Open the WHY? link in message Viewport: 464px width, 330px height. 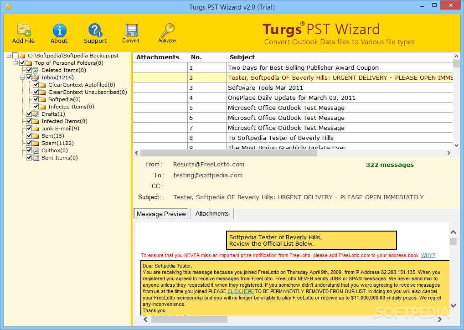428,255
